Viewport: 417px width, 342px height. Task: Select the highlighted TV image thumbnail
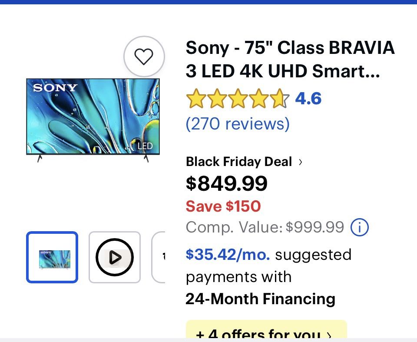52,257
